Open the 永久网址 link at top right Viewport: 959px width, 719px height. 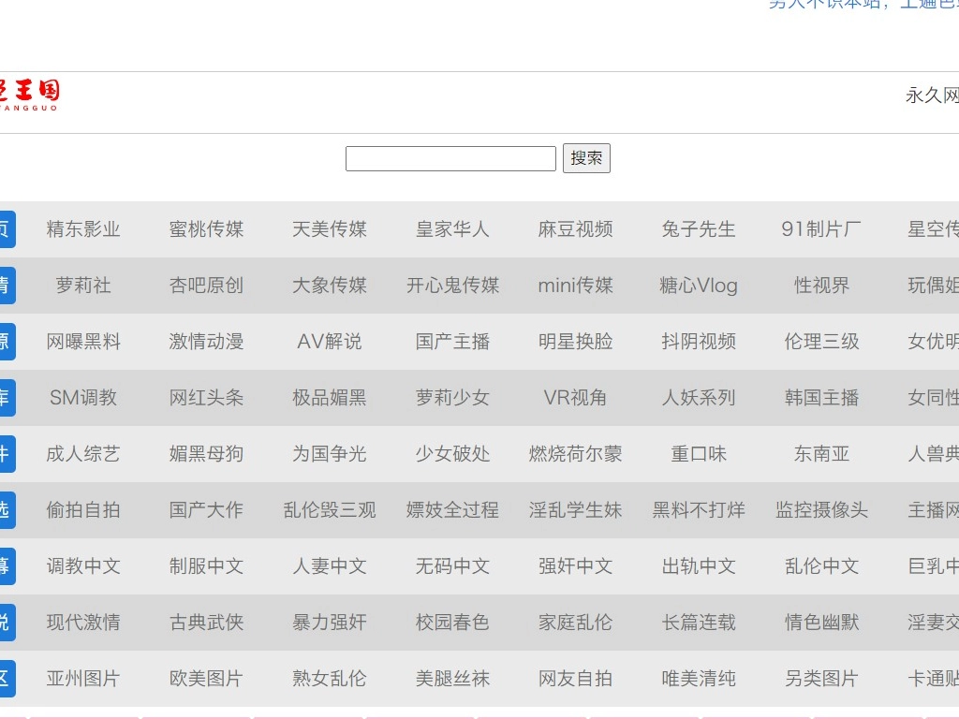pyautogui.click(x=932, y=95)
